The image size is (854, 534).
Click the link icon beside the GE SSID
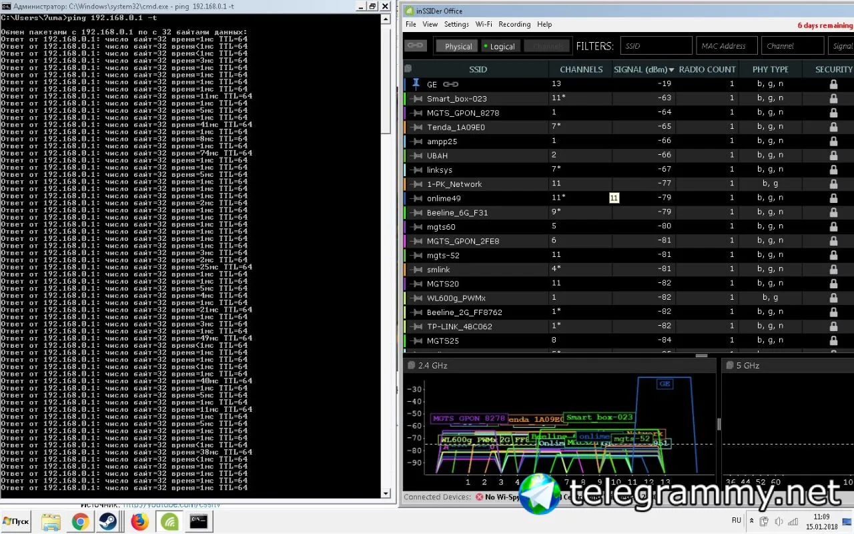coord(451,84)
